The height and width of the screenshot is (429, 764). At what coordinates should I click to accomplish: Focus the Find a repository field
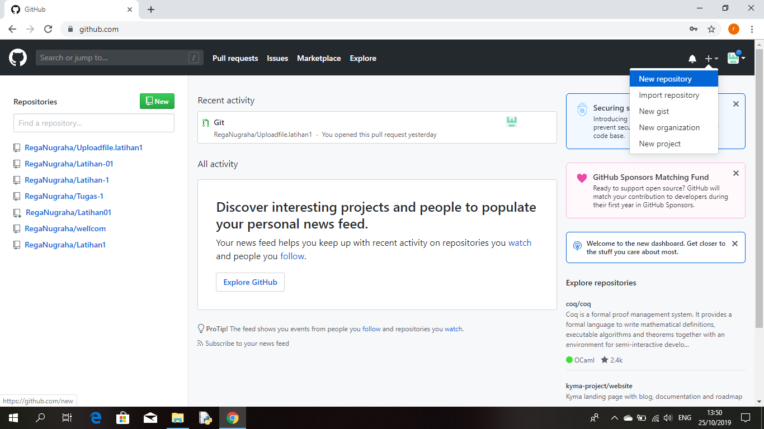[94, 123]
